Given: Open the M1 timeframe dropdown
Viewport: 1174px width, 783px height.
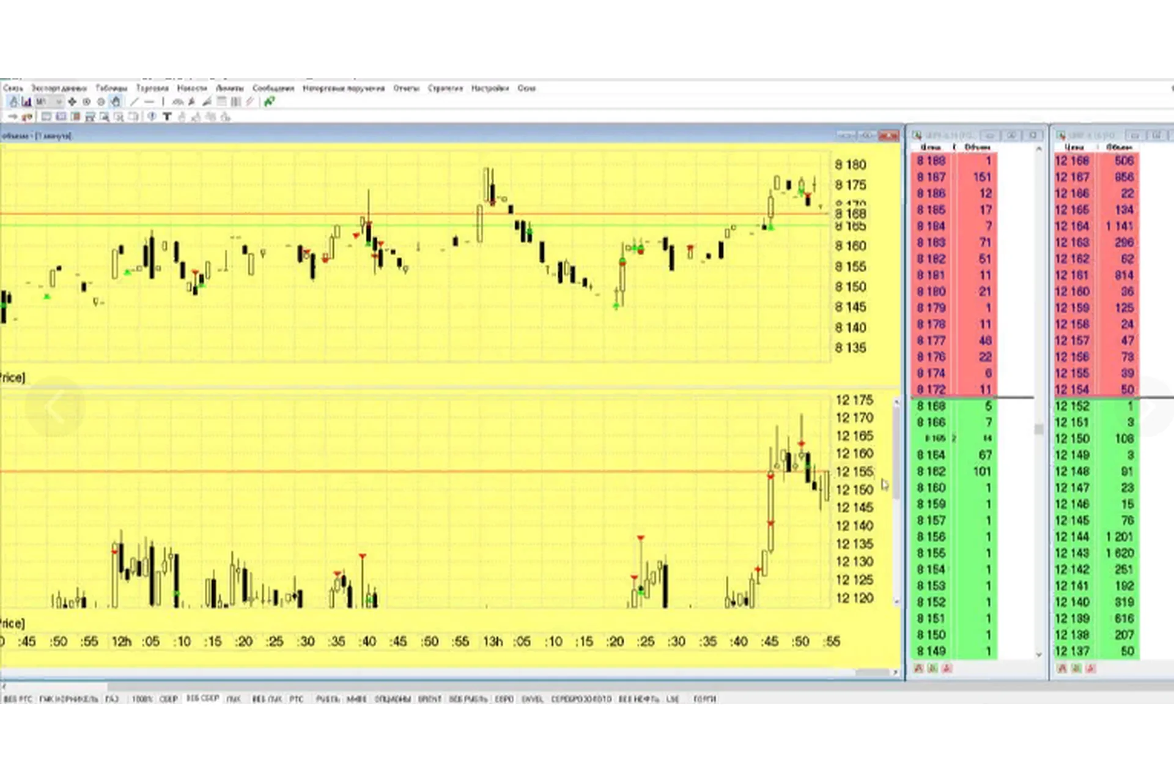Looking at the screenshot, I should (49, 102).
